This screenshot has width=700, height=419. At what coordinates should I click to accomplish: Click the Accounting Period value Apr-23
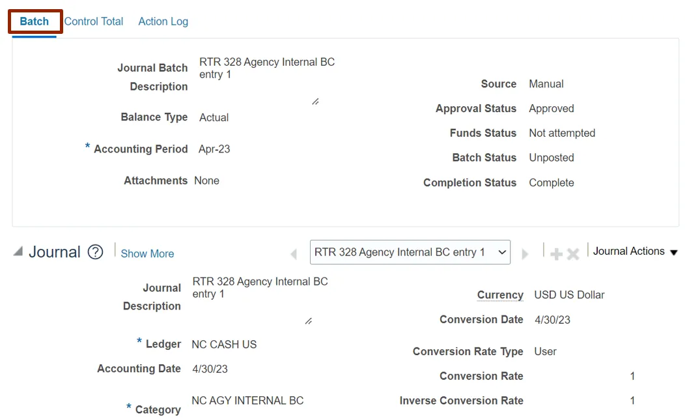(x=214, y=149)
